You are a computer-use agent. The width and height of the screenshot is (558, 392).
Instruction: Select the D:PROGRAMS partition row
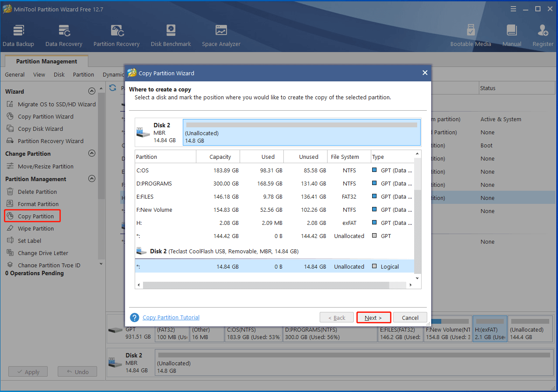click(275, 183)
